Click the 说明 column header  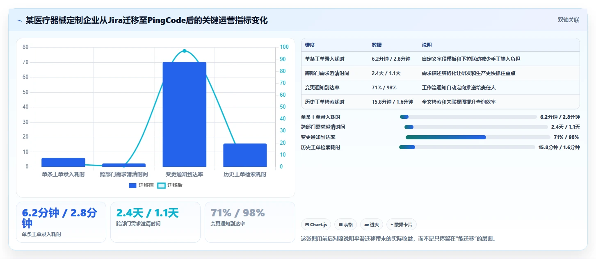click(x=427, y=45)
